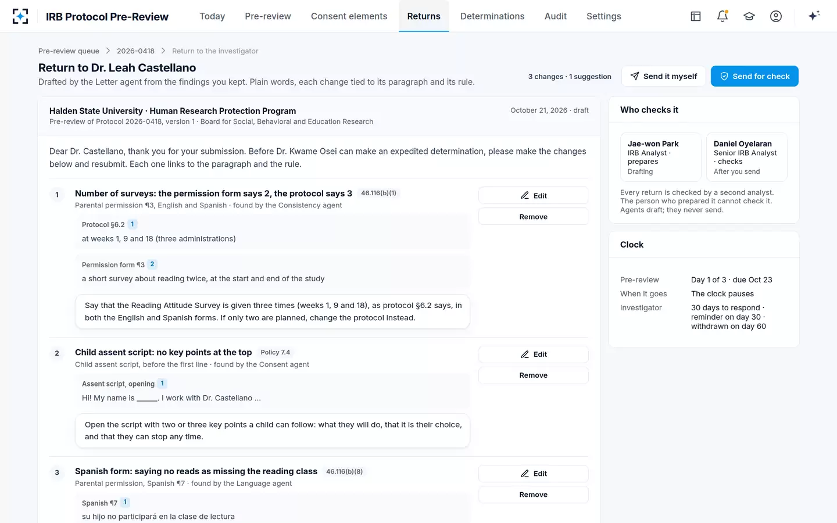Go to the Today tab
Viewport: 837px width, 523px height.
pos(212,16)
